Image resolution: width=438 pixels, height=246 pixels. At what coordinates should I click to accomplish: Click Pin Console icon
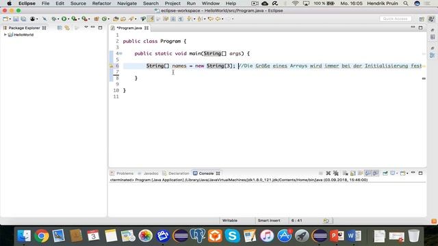tap(385, 173)
